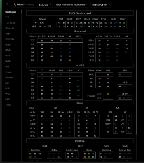Open the Весь час period dropdown
This screenshot has height=163, width=144.
pos(45,5)
